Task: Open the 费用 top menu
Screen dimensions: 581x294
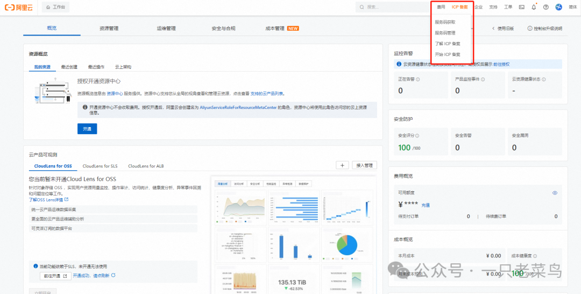Action: pos(441,7)
